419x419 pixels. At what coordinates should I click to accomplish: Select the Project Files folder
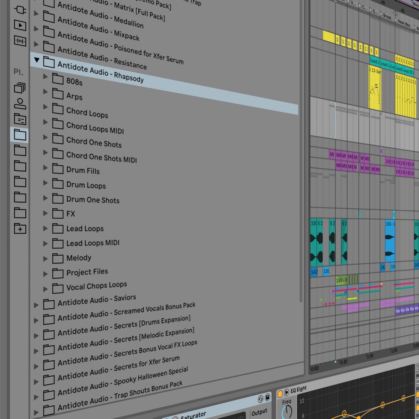point(87,272)
